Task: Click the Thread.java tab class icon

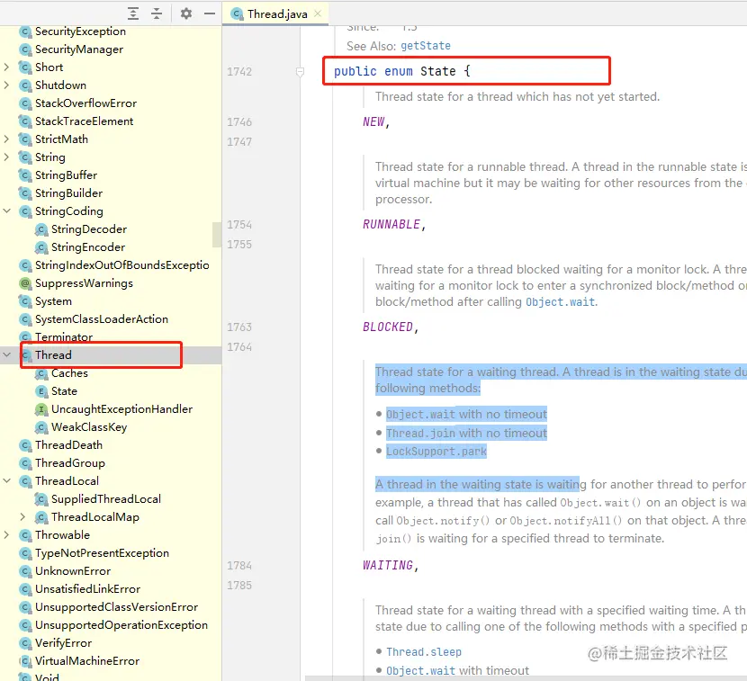Action: tap(237, 13)
